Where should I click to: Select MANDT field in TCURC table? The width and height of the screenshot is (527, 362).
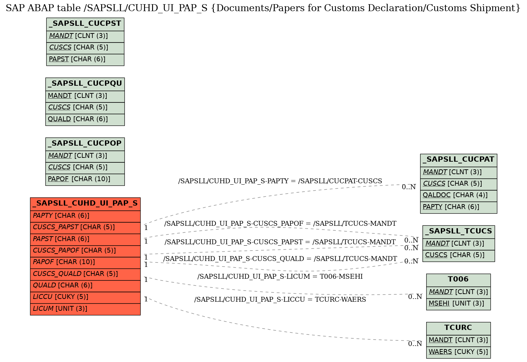tap(458, 340)
